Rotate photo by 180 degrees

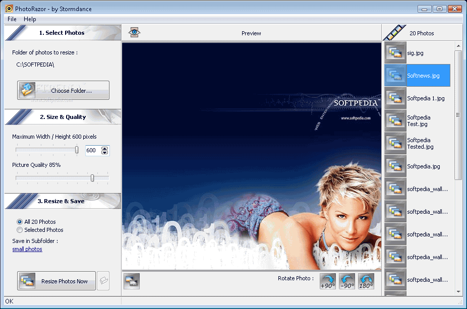tap(366, 281)
